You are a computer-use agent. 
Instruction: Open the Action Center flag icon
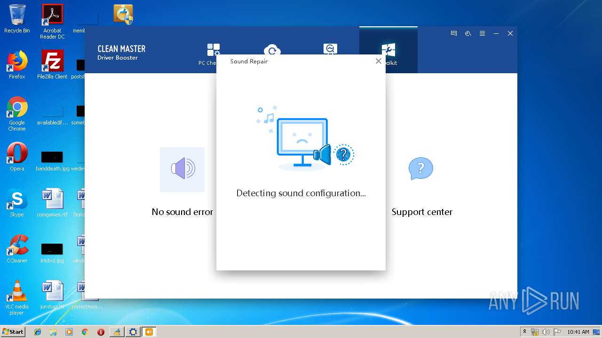click(x=557, y=332)
